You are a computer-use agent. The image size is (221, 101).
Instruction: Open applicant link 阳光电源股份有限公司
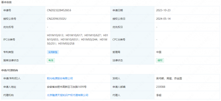coord(60,78)
